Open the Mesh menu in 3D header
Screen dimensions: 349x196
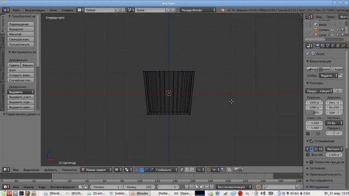point(69,170)
